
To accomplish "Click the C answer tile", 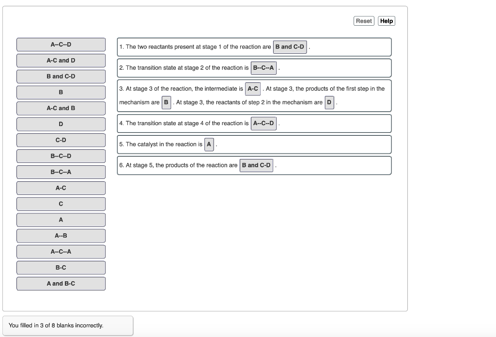I will (61, 204).
